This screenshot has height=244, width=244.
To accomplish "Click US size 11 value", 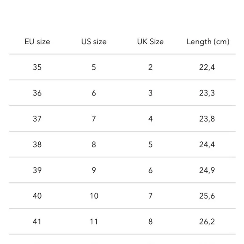I will 94,221.
